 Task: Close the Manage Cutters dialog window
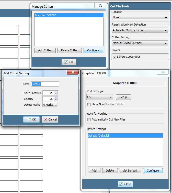[x=100, y=5]
